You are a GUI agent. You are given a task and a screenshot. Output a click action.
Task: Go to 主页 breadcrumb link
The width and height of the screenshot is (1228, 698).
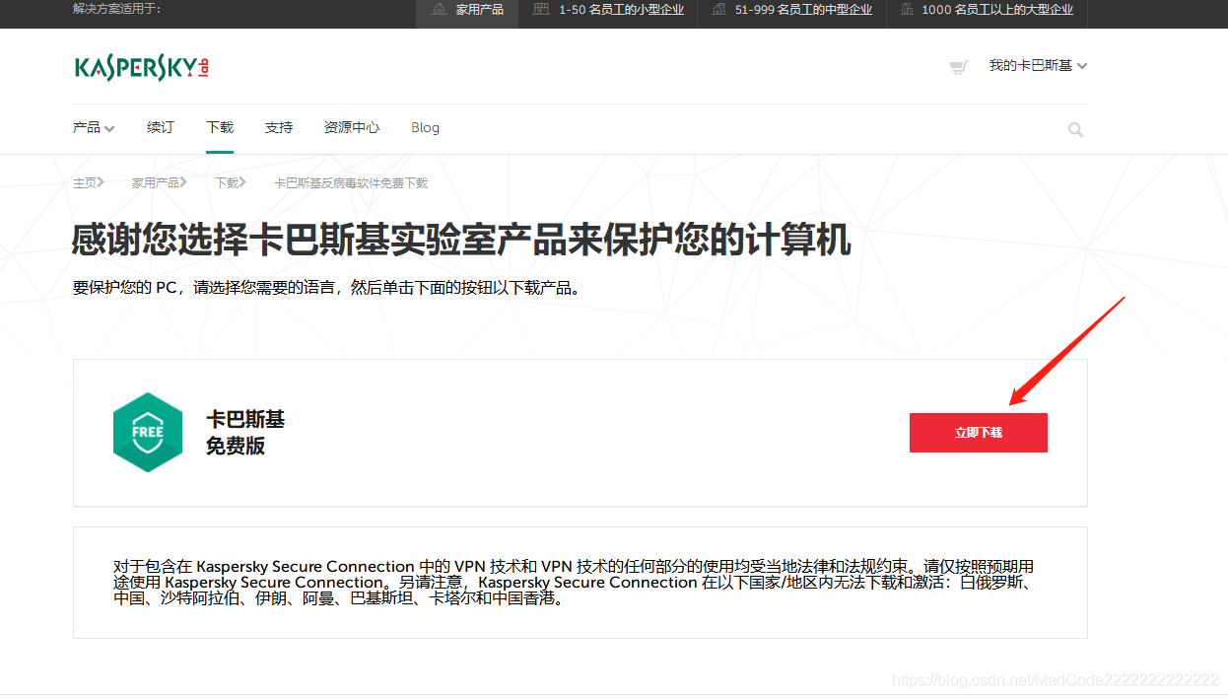[x=86, y=183]
